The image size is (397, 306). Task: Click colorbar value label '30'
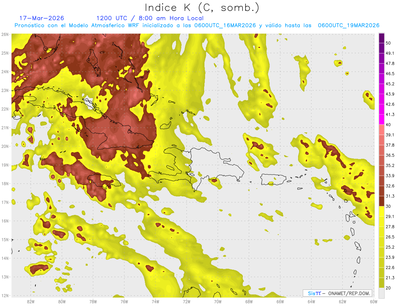388,206
